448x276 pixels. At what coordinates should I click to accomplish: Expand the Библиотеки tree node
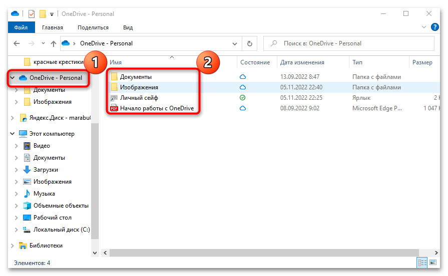click(13, 246)
